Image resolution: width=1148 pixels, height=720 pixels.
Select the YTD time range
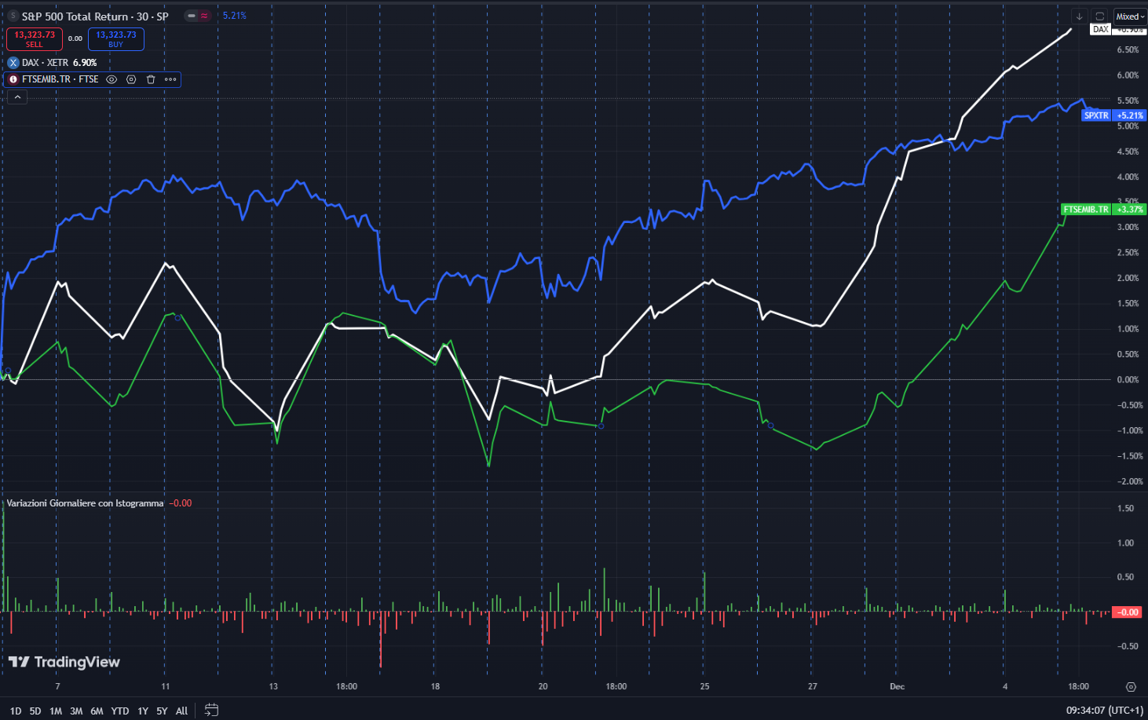pos(120,711)
